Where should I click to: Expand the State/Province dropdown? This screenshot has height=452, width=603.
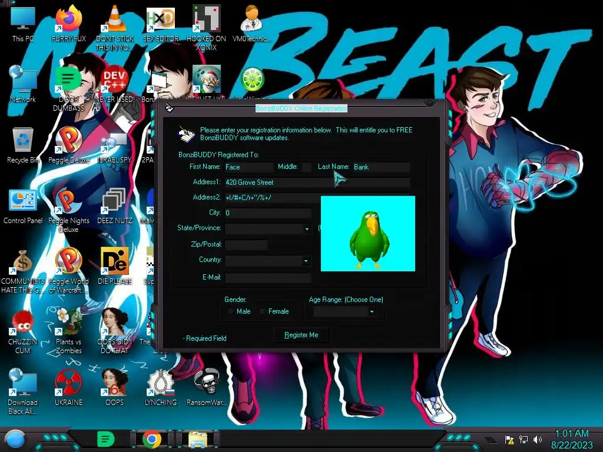(x=306, y=229)
